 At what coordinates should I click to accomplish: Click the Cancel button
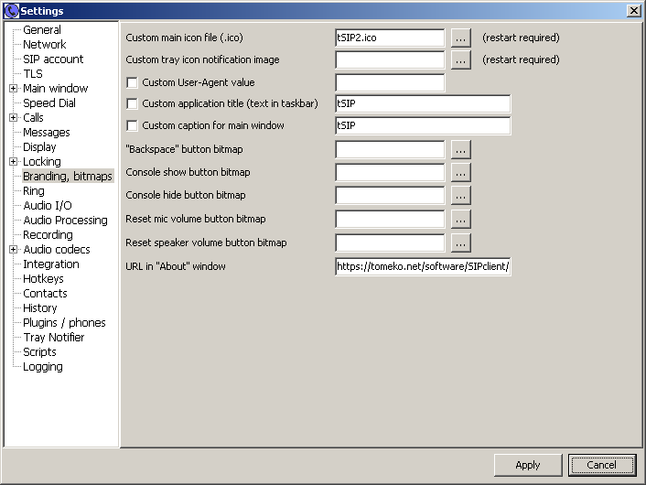pyautogui.click(x=601, y=465)
